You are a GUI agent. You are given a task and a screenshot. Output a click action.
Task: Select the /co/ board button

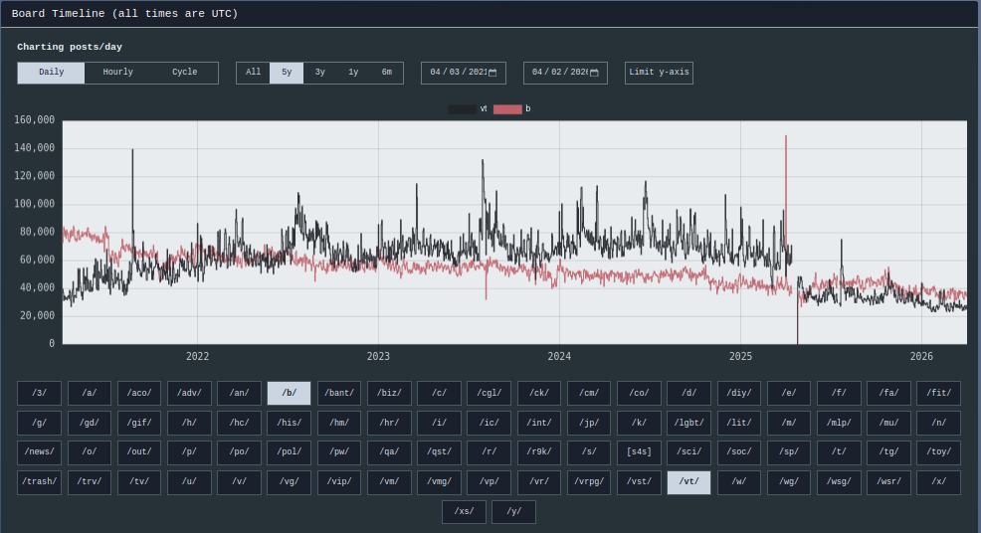pyautogui.click(x=639, y=393)
